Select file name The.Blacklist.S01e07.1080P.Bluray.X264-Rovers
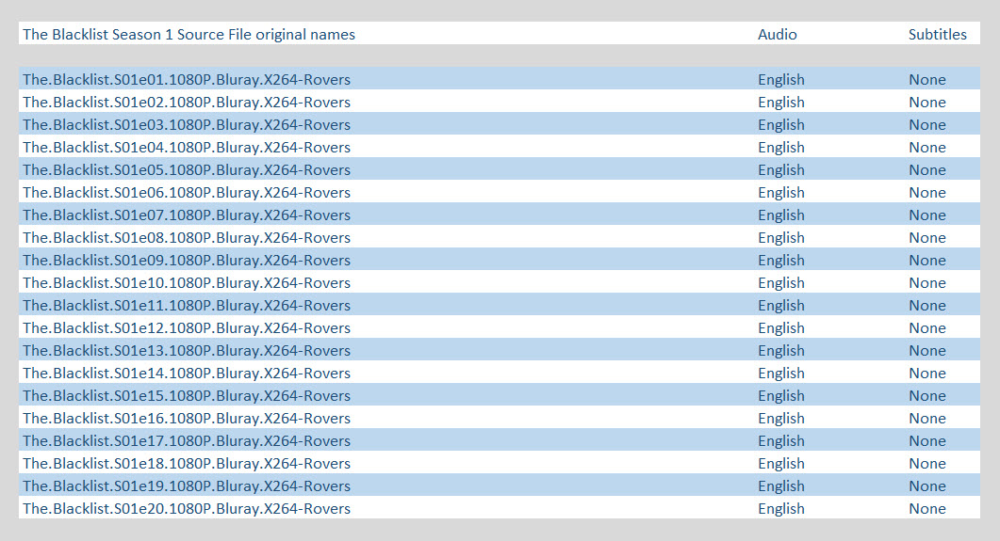The image size is (1000, 541). pos(187,215)
